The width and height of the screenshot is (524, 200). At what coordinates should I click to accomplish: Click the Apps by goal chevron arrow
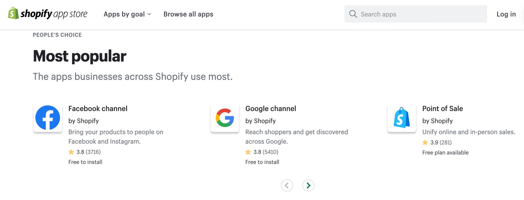149,14
